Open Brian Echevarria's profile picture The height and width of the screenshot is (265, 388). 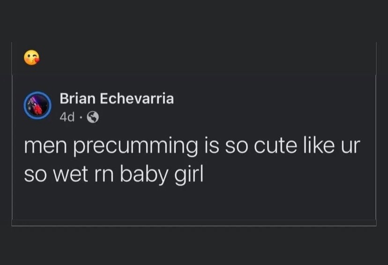(37, 105)
